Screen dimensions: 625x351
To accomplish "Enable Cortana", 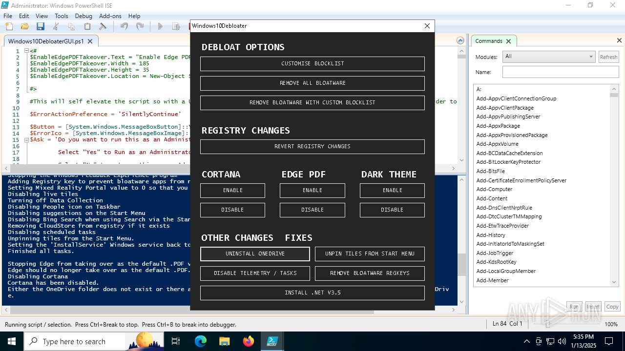I will (232, 191).
